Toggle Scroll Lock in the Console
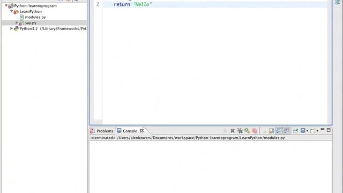Image resolution: width=343 pixels, height=193 pixels. (x=271, y=131)
